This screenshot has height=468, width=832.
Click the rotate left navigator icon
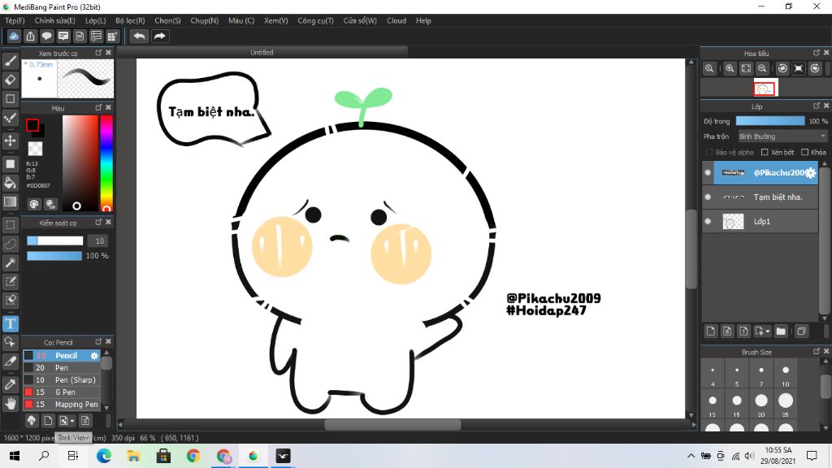[x=782, y=68]
